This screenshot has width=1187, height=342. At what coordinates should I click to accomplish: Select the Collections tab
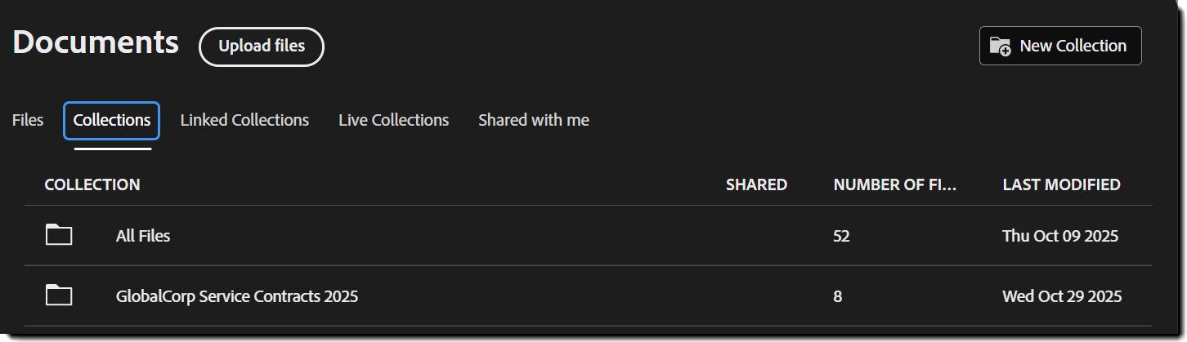(112, 120)
